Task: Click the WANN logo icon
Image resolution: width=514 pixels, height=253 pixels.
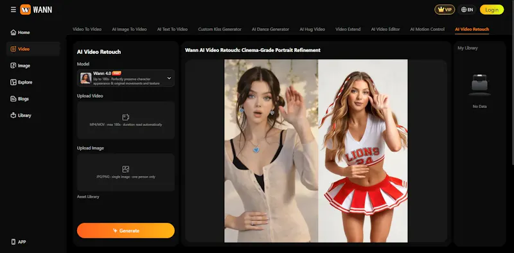Action: pos(25,10)
